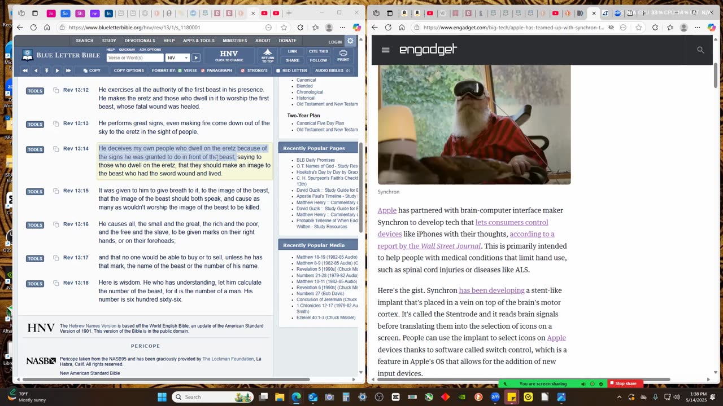
Task: Click the FOLLOW button
Action: pos(318,60)
